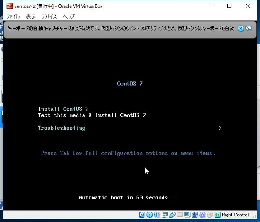This screenshot has width=260, height=222.
Task: Click the network adapter status icon
Action: pyautogui.click(x=165, y=215)
